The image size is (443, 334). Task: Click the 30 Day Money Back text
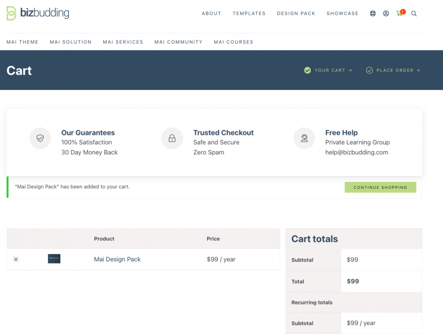pos(89,152)
